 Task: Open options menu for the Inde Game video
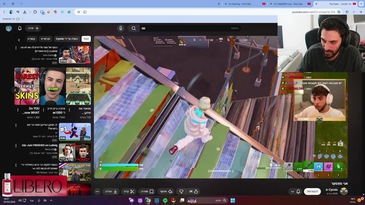tap(16, 48)
